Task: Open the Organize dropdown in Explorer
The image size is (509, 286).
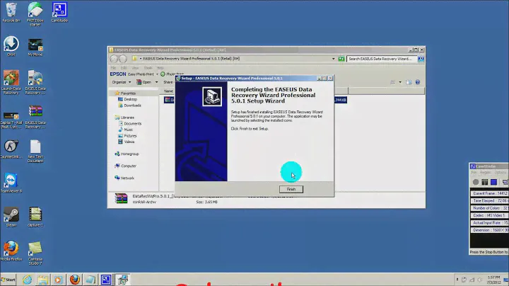Action: pyautogui.click(x=120, y=82)
